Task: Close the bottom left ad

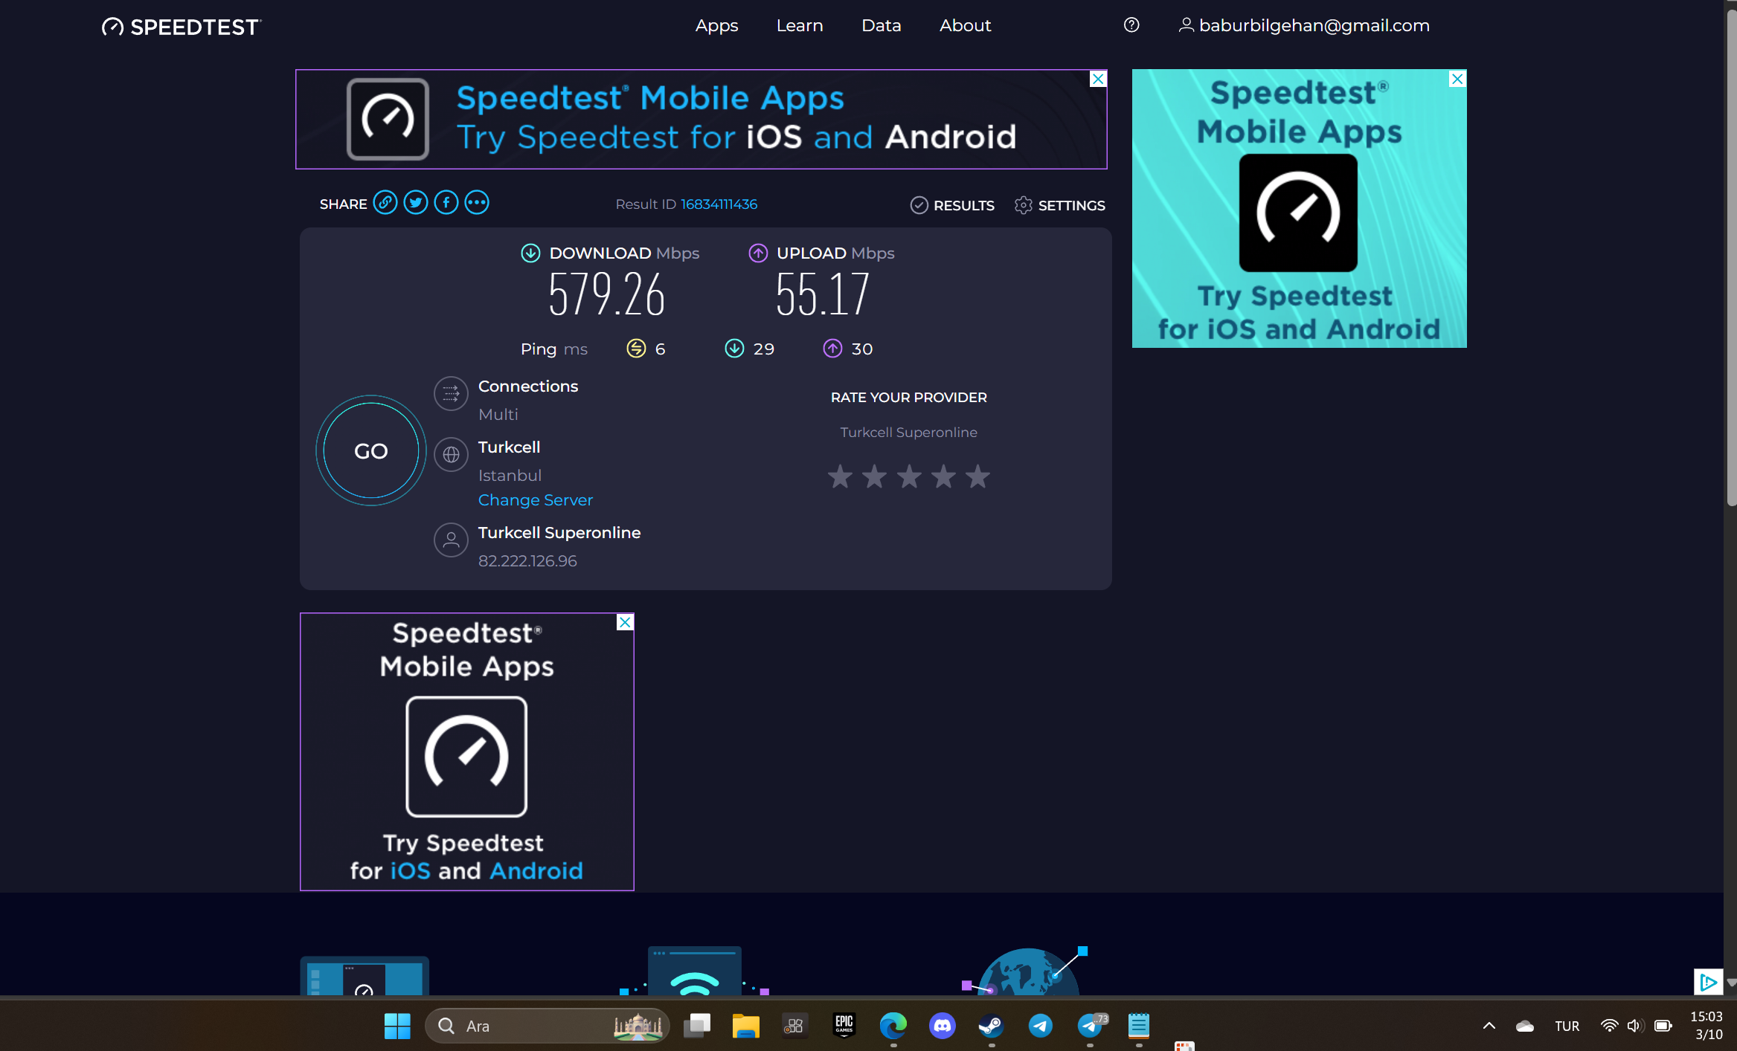Action: click(625, 622)
